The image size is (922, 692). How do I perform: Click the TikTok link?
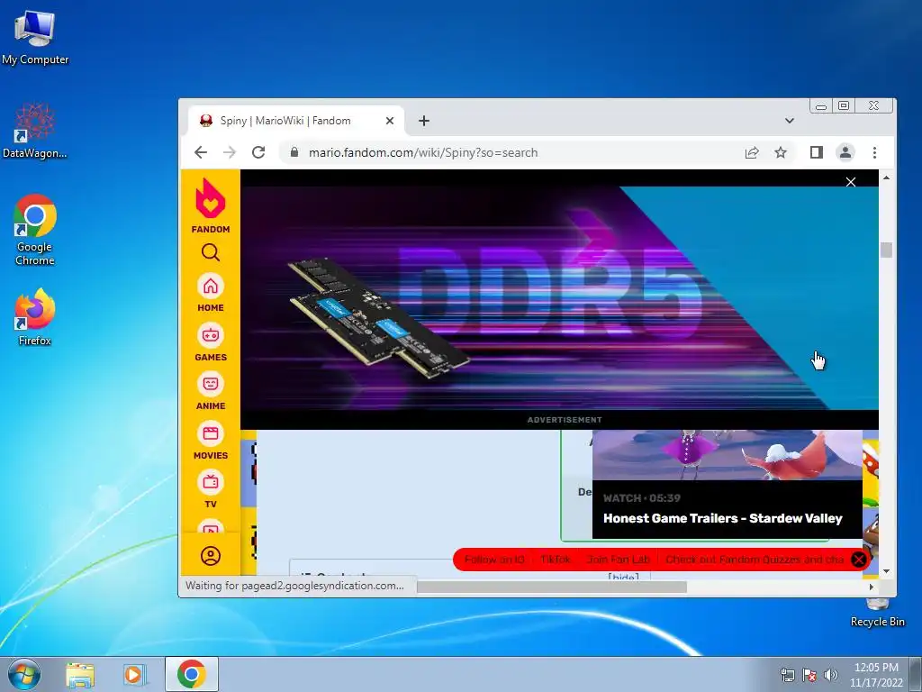556,559
